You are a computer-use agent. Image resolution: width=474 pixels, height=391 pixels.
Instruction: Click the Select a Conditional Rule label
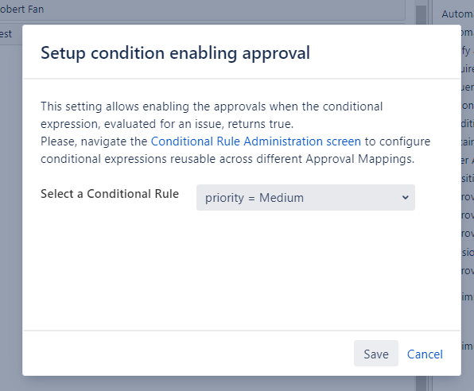(x=110, y=194)
